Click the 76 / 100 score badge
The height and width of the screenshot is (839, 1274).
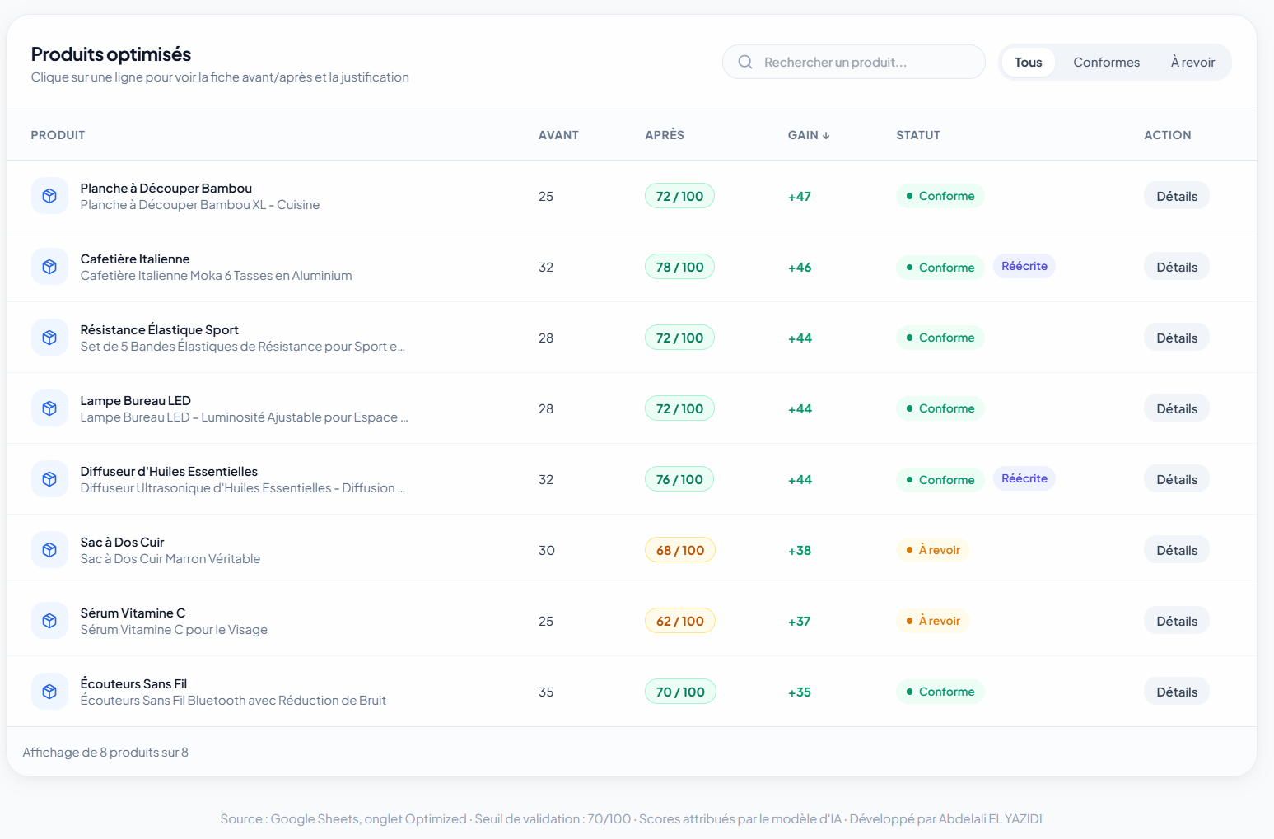click(679, 479)
